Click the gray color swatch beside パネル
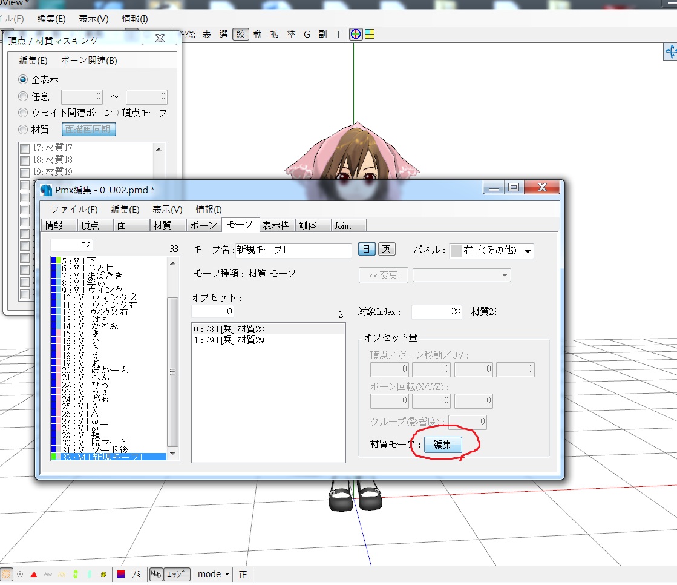 point(456,251)
